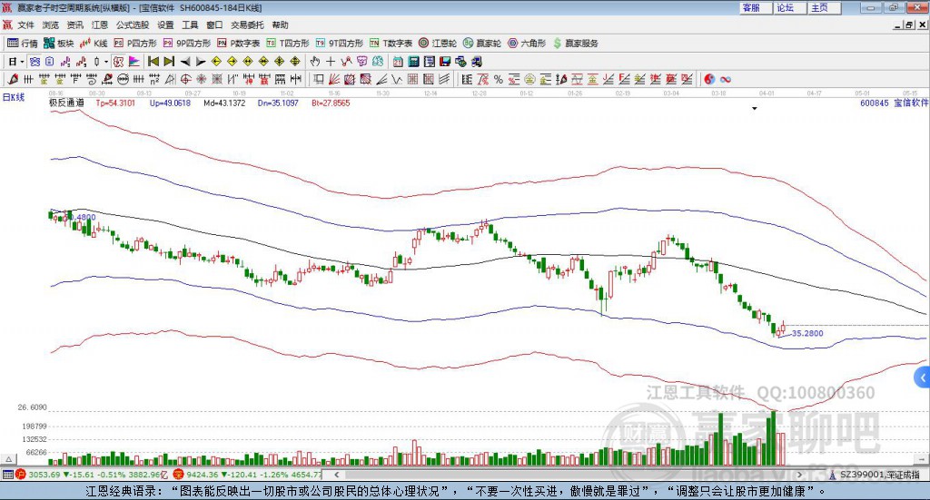
Task: Open the calendar date icon
Action: coord(398,62)
